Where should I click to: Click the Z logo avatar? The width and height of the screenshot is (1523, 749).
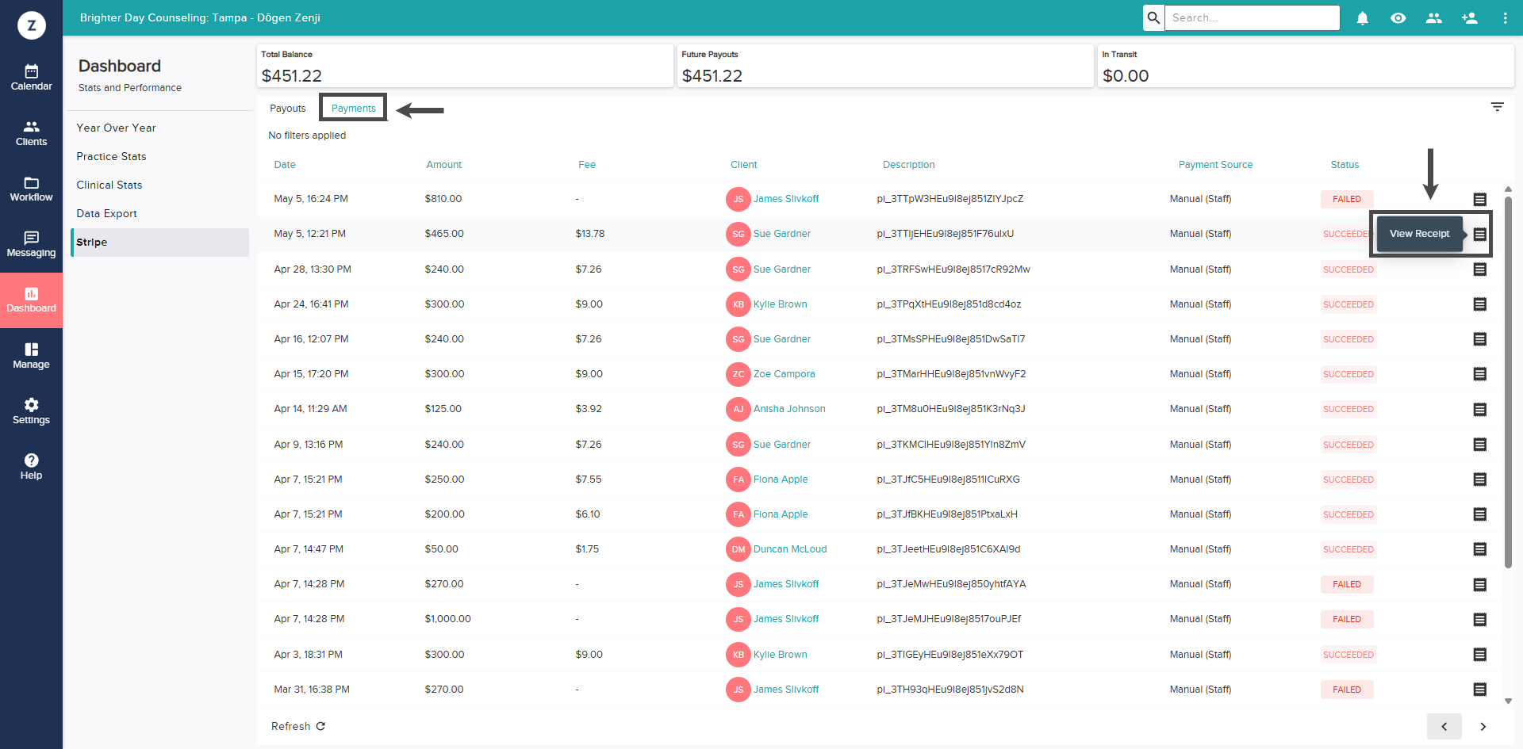coord(32,25)
